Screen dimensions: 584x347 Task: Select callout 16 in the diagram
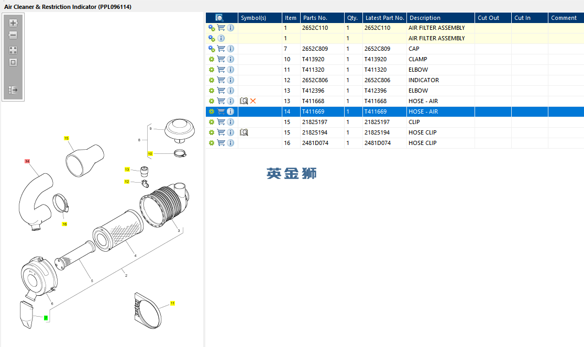click(64, 224)
